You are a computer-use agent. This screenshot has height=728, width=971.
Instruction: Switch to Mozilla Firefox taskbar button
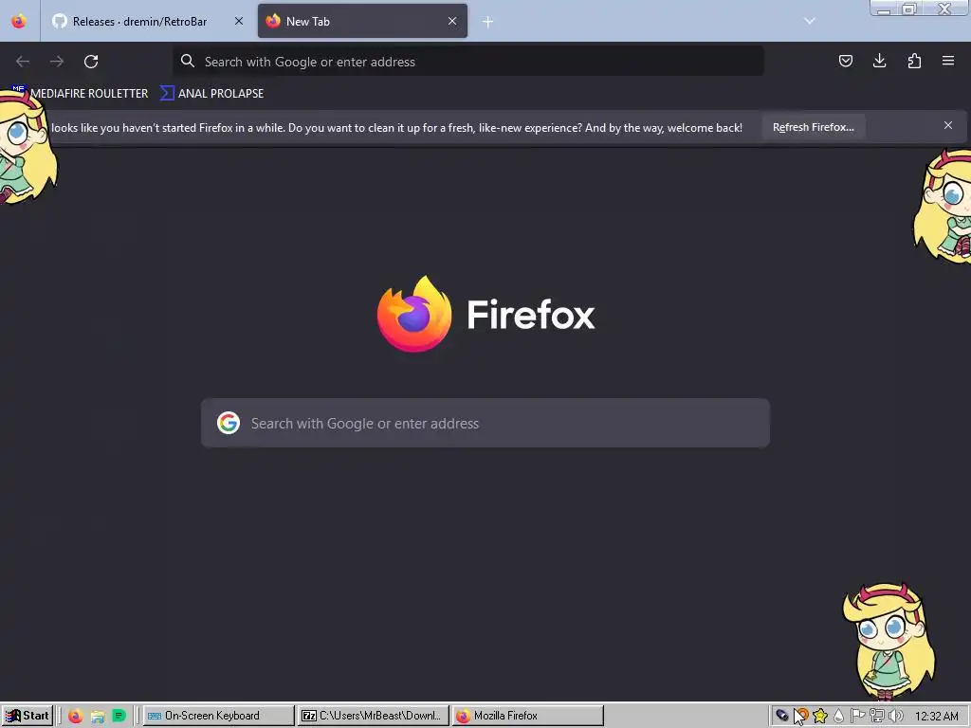tap(527, 716)
